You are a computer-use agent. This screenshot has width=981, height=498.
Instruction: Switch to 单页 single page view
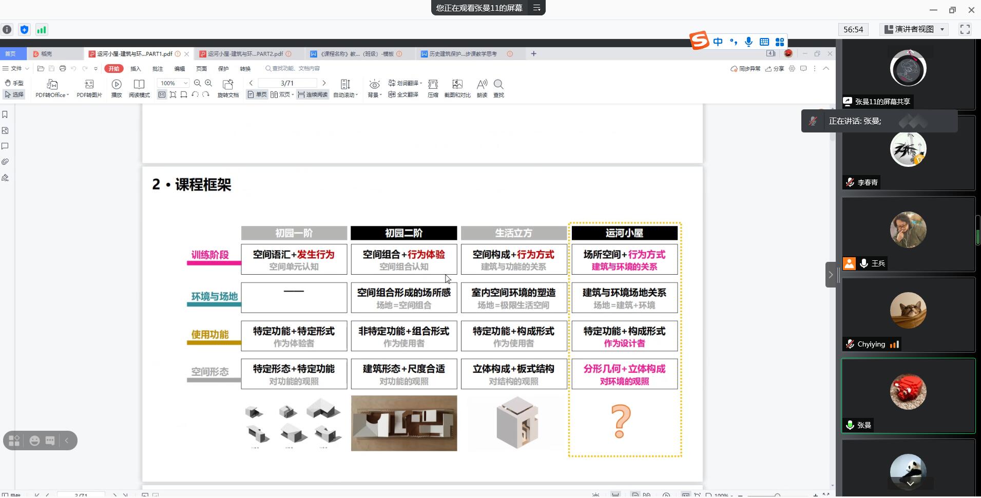(x=257, y=95)
